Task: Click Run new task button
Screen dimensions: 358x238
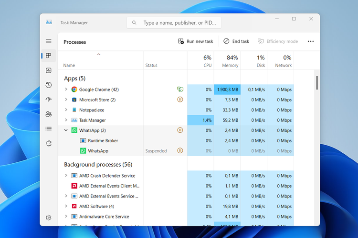Action: (195, 41)
